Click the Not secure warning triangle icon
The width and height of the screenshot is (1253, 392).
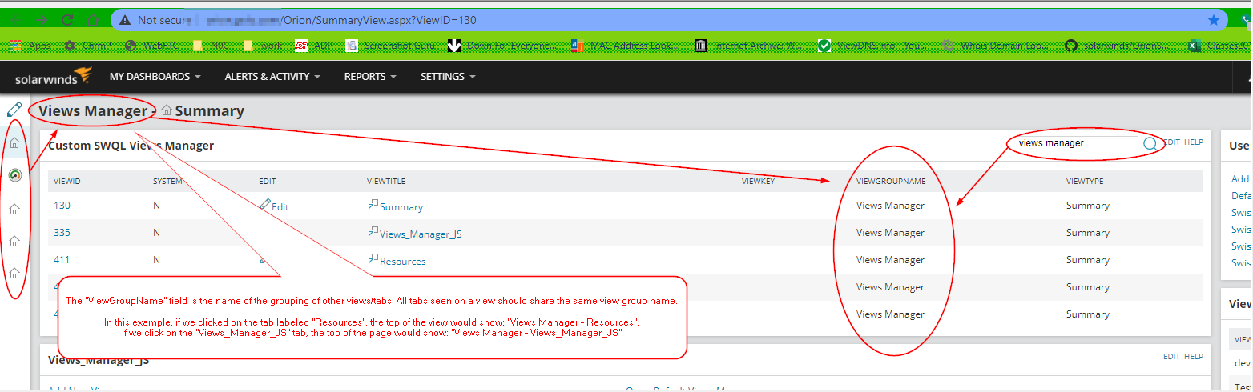click(123, 20)
